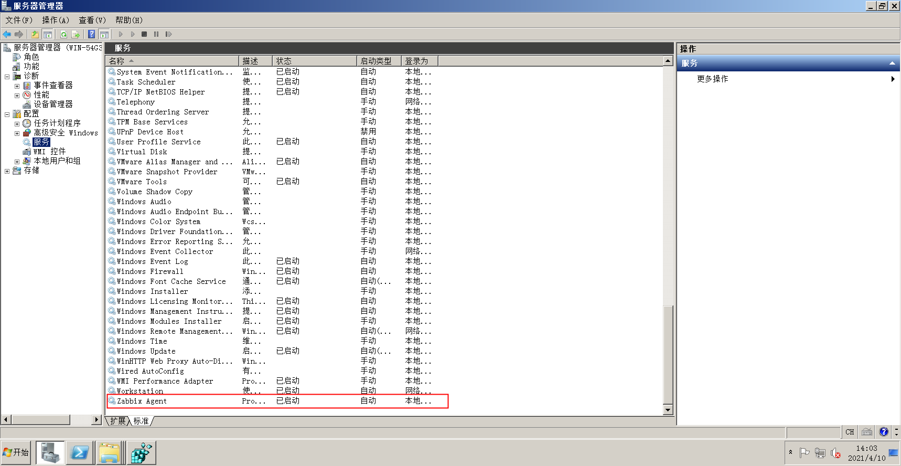Image resolution: width=901 pixels, height=466 pixels.
Task: Sort by the 启动类型 column header
Action: (x=379, y=61)
